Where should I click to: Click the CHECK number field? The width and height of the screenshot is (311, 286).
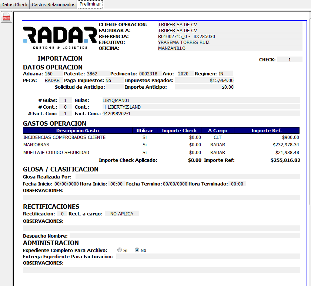pyautogui.click(x=290, y=59)
